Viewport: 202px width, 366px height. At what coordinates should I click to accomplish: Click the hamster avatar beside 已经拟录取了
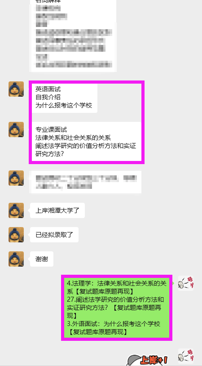click(x=16, y=235)
